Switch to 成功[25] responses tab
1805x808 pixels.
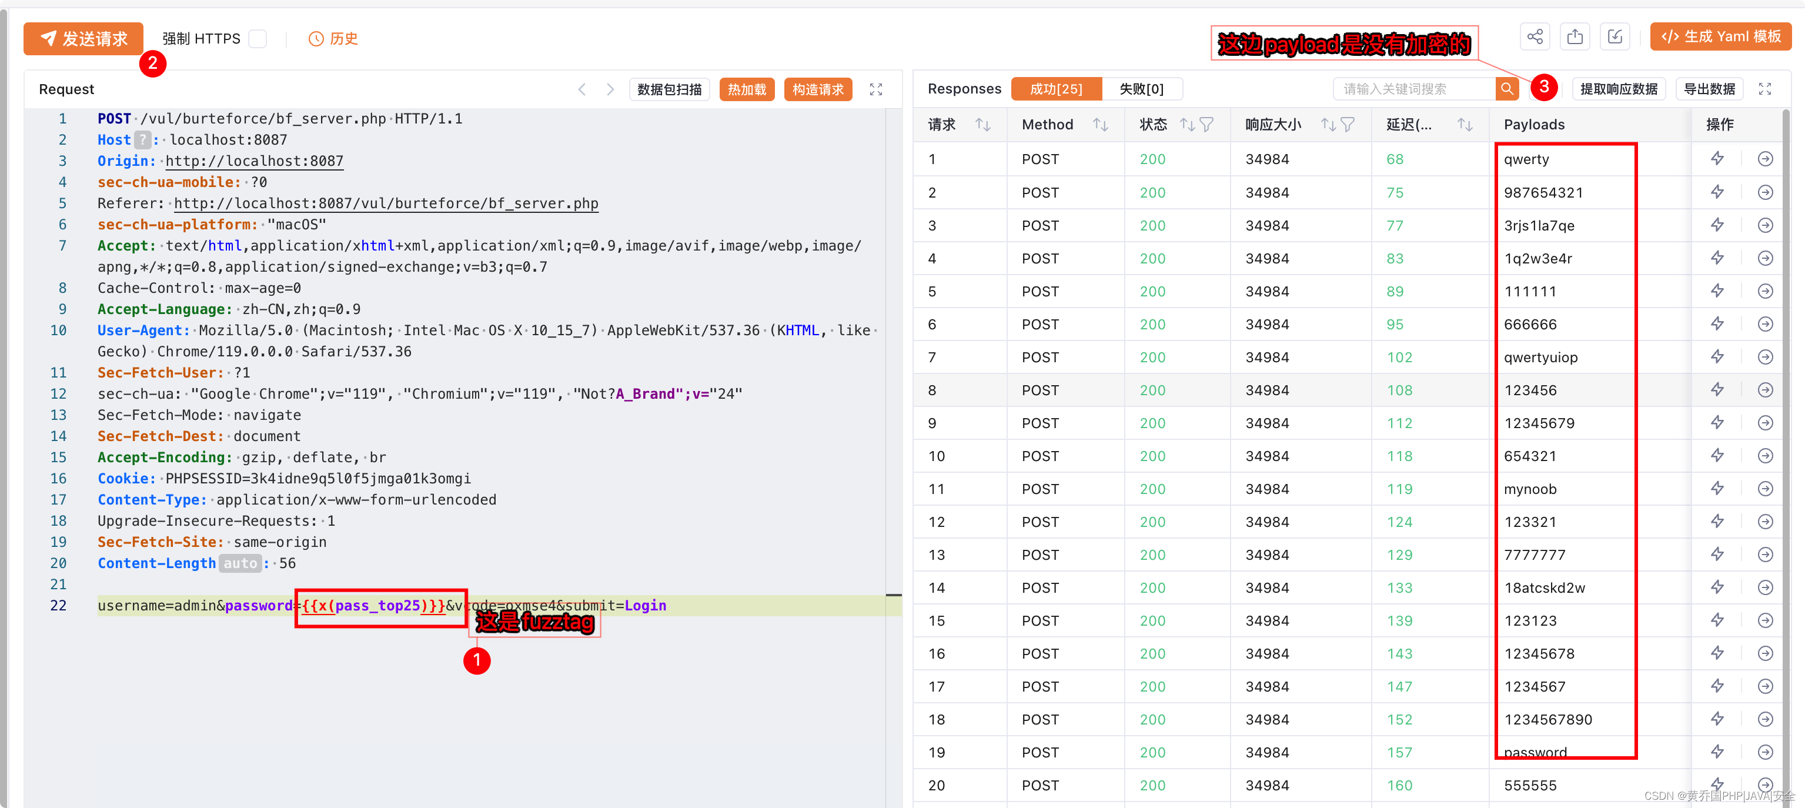tap(1056, 89)
